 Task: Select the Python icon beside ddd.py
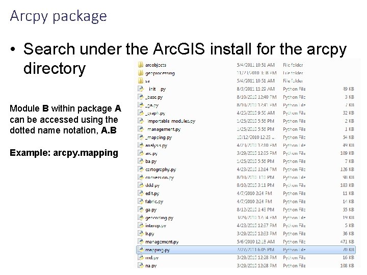pyautogui.click(x=141, y=185)
